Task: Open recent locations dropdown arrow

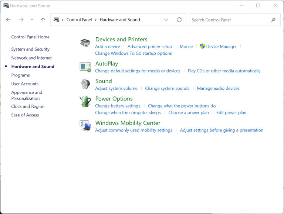Action: (32, 19)
